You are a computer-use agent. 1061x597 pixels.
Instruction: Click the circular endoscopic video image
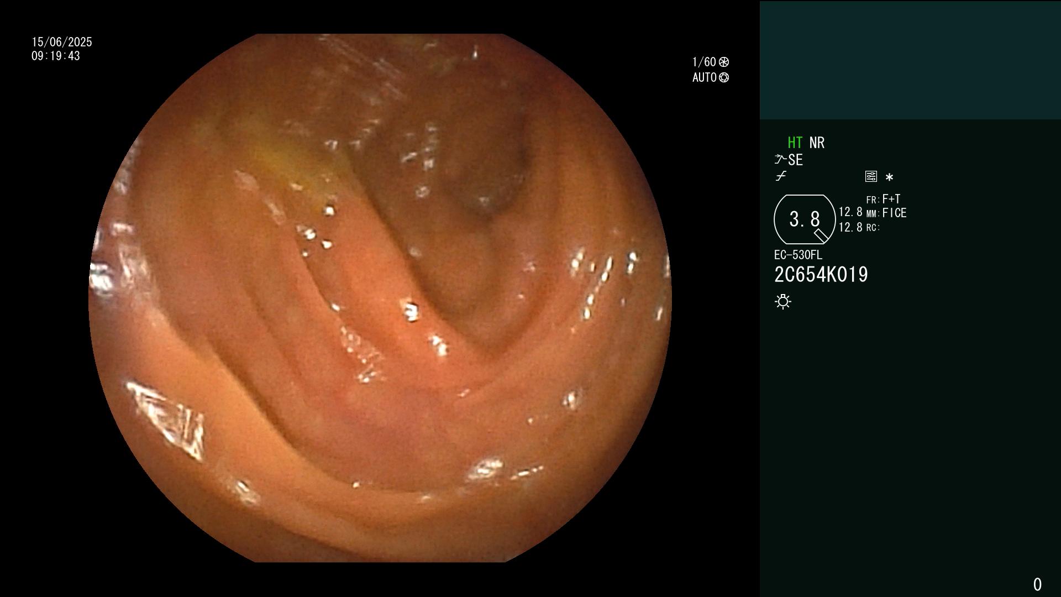pos(380,298)
